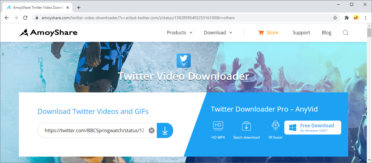
Task: Click the HD MP4 label
Action: [218, 137]
